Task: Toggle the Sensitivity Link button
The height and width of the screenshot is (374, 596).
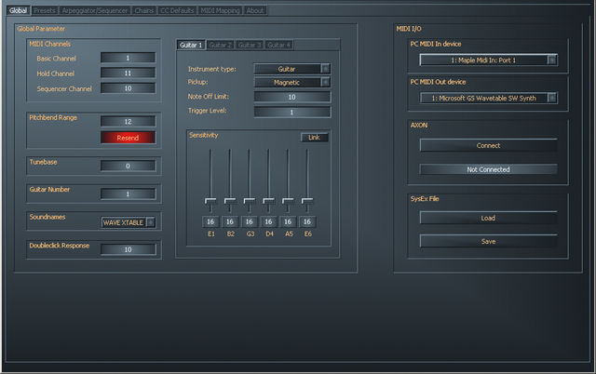Action: click(314, 138)
